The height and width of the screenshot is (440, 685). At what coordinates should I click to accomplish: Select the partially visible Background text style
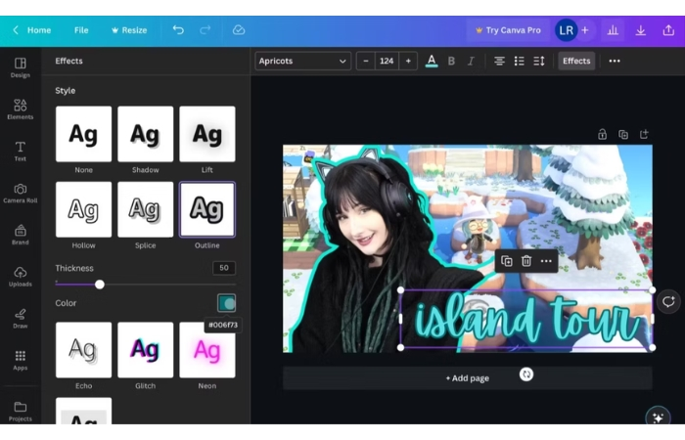point(83,411)
